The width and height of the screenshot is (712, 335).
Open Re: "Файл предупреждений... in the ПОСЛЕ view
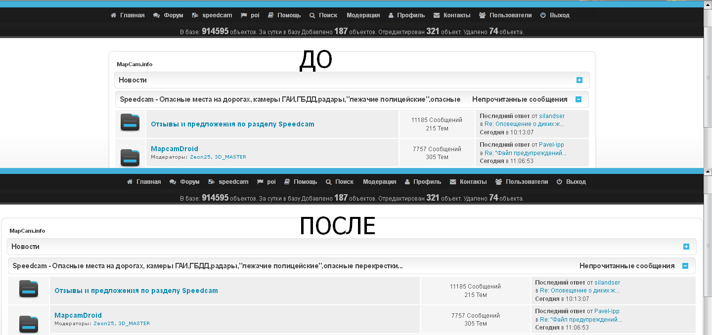pos(581,320)
